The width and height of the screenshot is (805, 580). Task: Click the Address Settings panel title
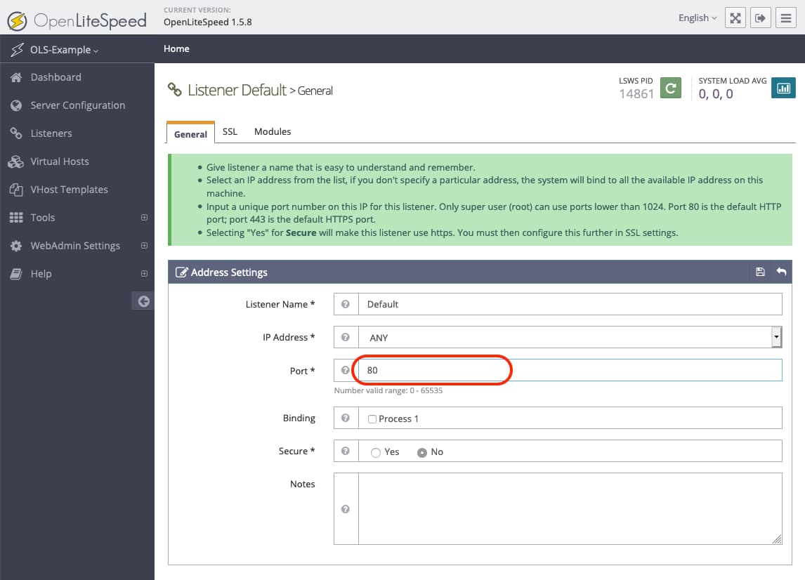(229, 272)
